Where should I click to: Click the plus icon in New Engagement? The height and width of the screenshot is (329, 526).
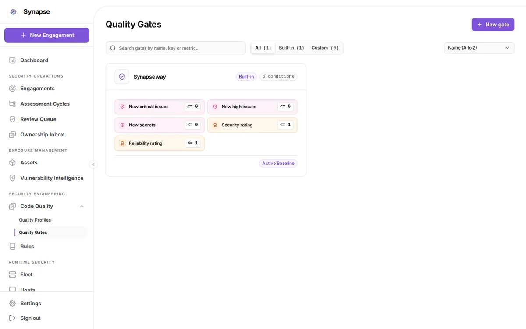(x=23, y=35)
